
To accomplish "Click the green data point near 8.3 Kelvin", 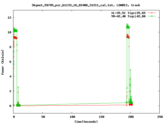I will (x=17, y=45).
